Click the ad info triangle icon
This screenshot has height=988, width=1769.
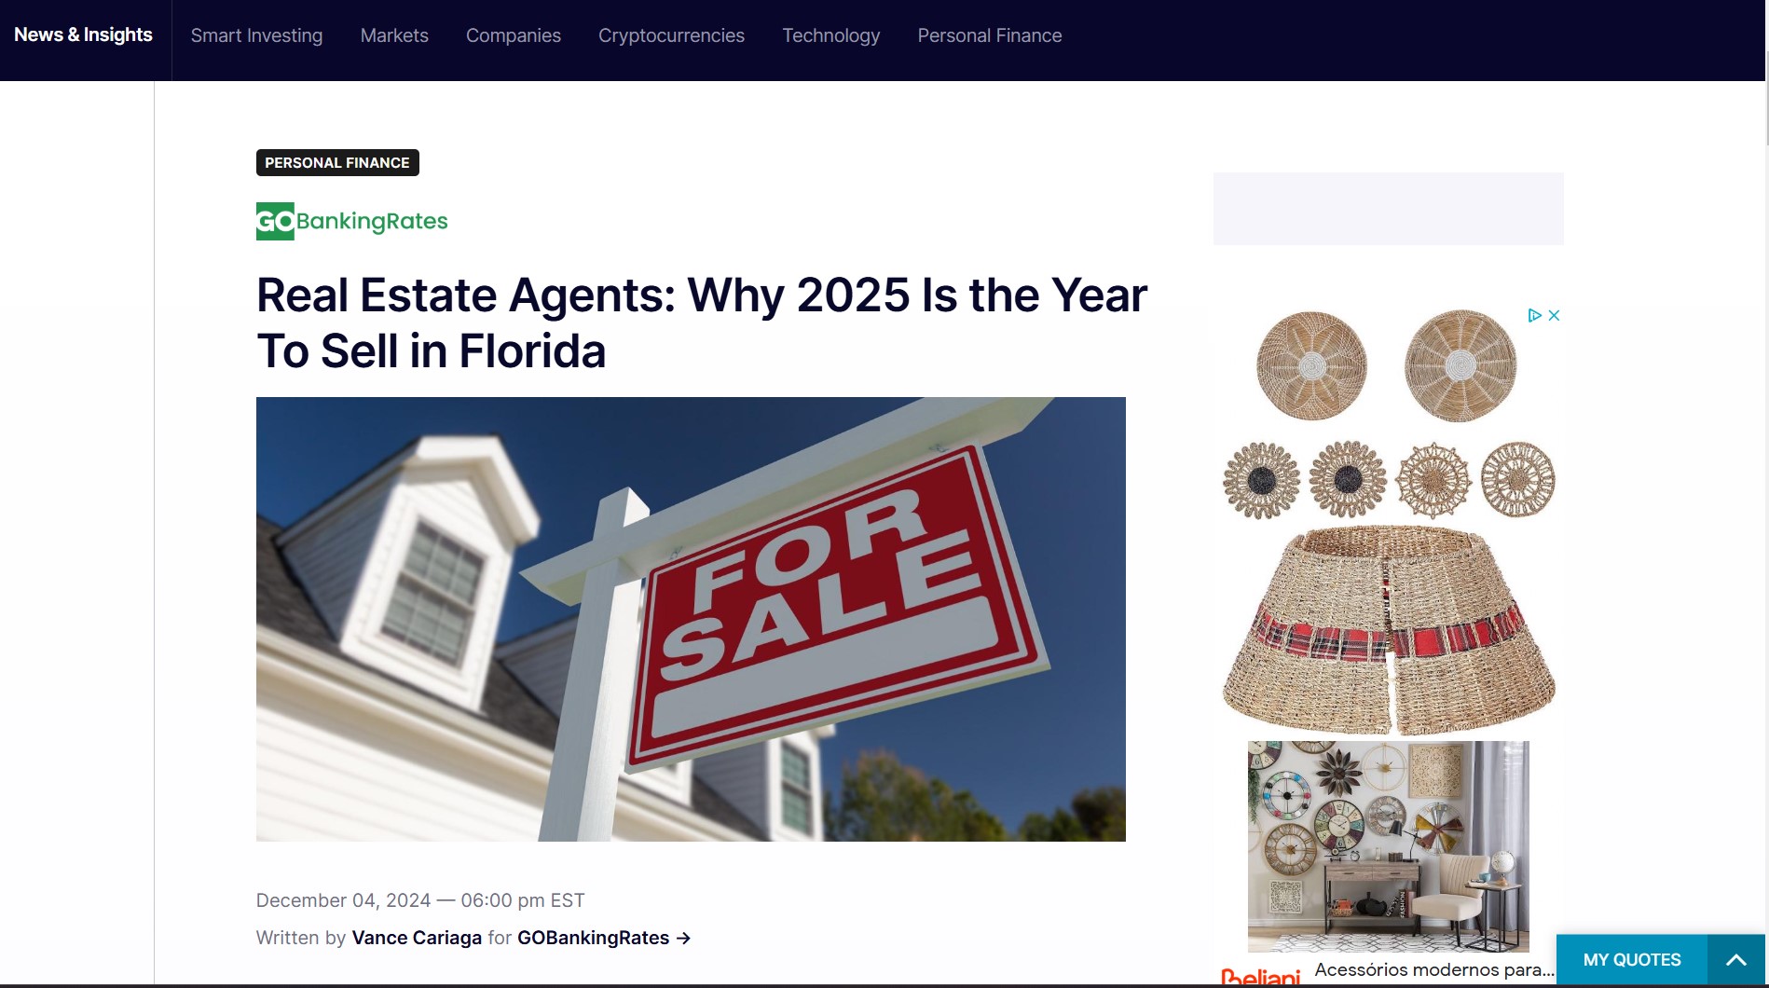[1534, 316]
